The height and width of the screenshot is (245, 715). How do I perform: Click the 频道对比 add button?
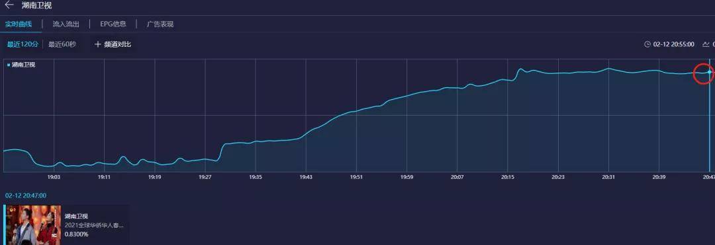pyautogui.click(x=113, y=44)
